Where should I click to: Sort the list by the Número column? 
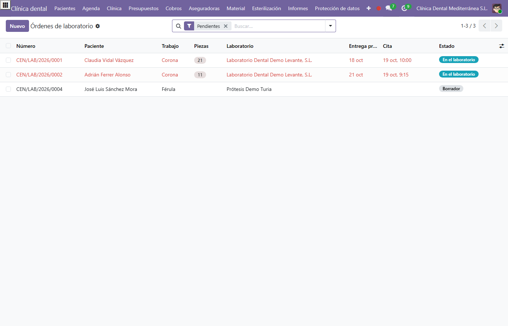(x=26, y=46)
